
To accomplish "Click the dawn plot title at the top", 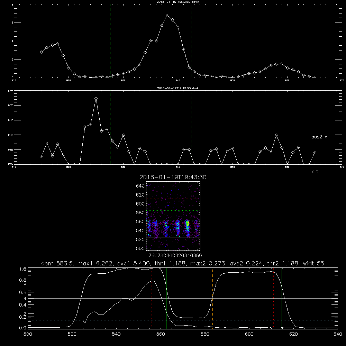I will click(178, 2).
